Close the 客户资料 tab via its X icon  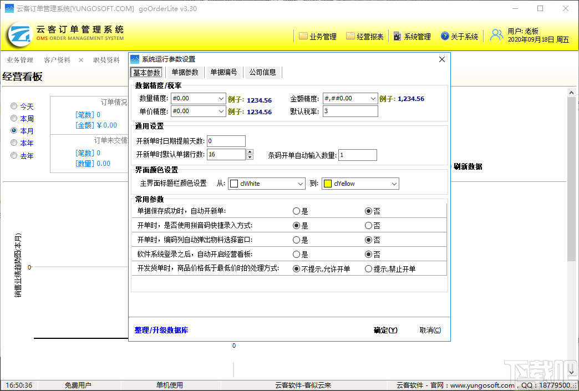click(x=80, y=59)
